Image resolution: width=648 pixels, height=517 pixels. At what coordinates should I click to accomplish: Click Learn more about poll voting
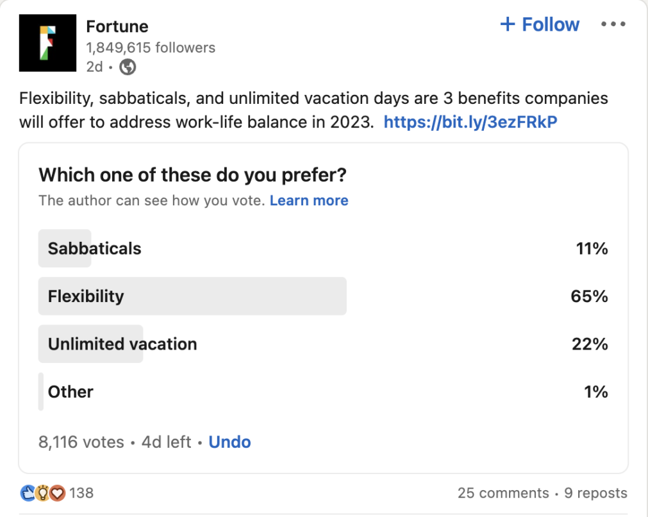(310, 200)
